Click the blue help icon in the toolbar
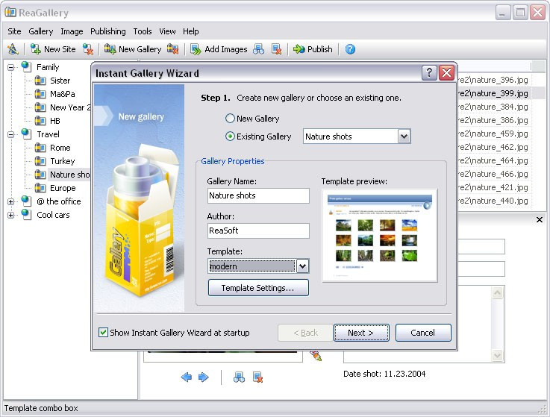550x417 pixels. [x=350, y=49]
